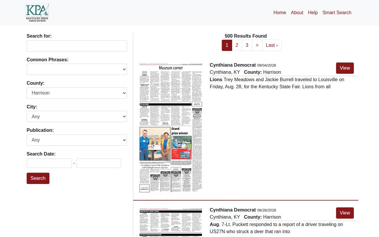
Task: Click the next page arrow
Action: coord(257,45)
